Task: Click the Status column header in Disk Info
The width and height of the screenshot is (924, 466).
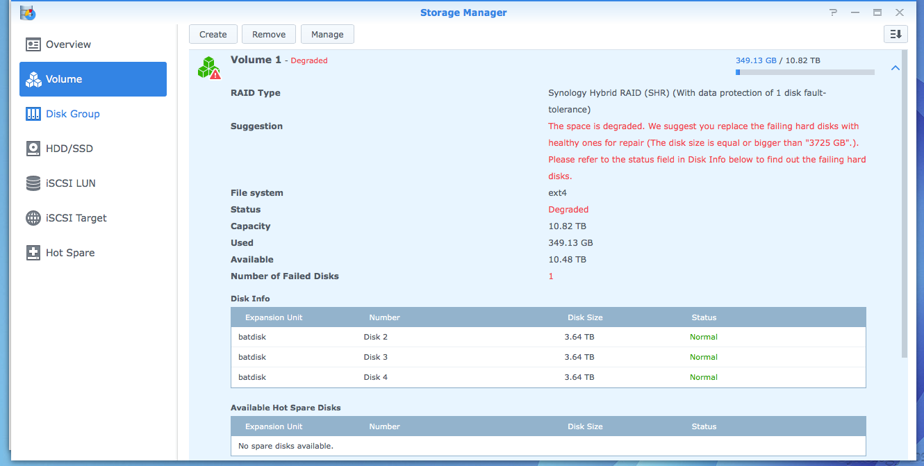Action: click(x=704, y=317)
